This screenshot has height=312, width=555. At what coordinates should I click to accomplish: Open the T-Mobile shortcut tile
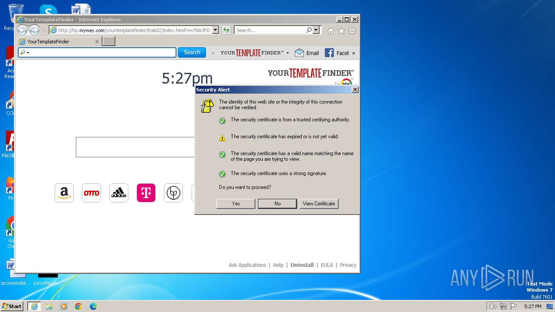coord(146,193)
